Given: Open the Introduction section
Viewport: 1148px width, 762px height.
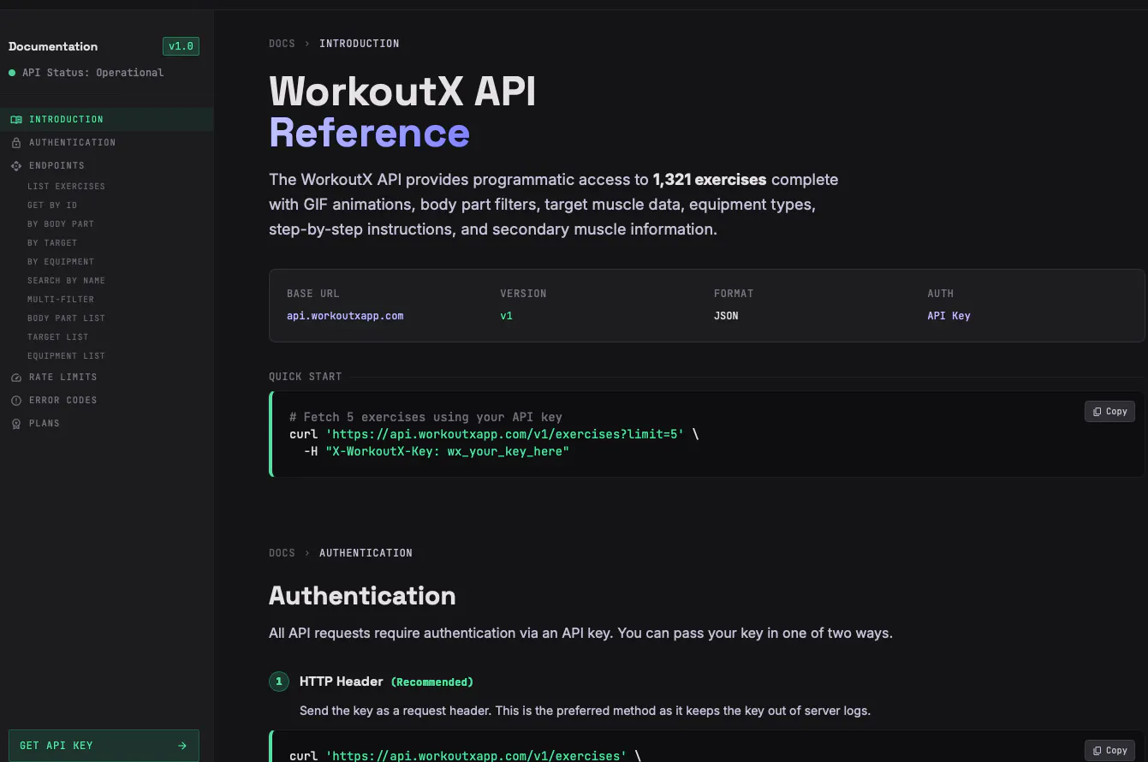Looking at the screenshot, I should pyautogui.click(x=107, y=120).
